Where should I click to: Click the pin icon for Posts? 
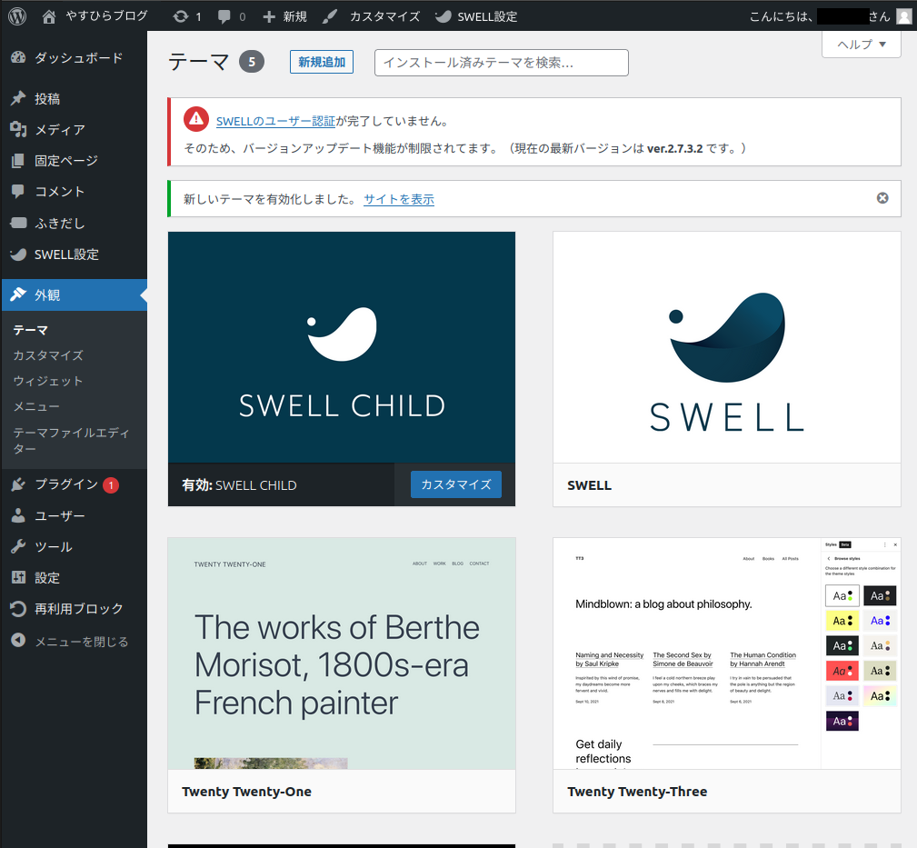click(19, 98)
